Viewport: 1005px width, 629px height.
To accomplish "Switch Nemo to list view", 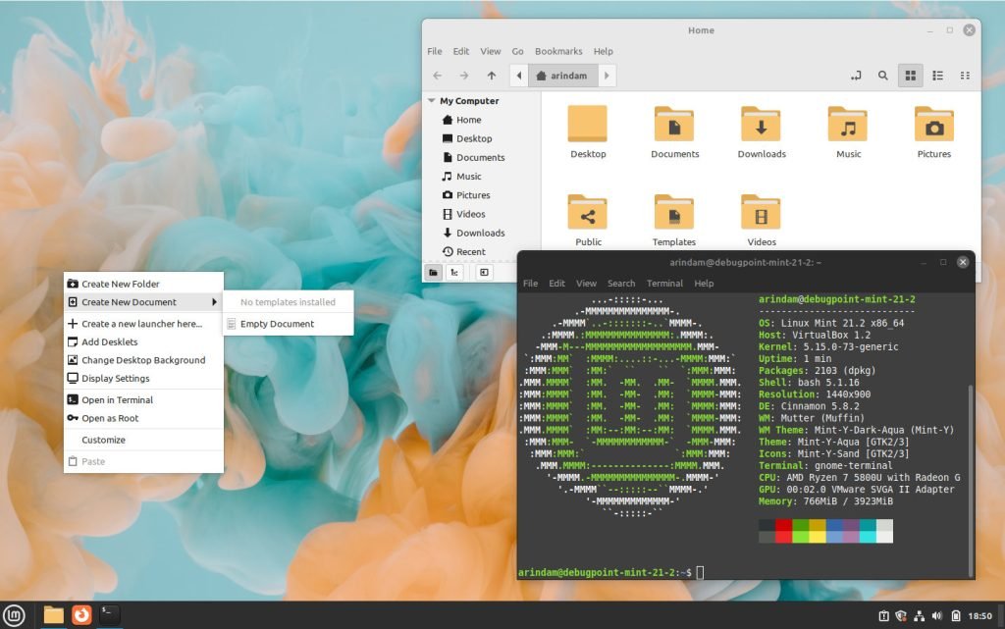I will coord(937,75).
